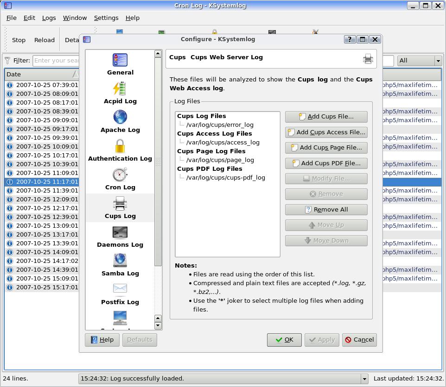Click the Stop toolbar button
This screenshot has height=387, width=446.
coord(19,40)
